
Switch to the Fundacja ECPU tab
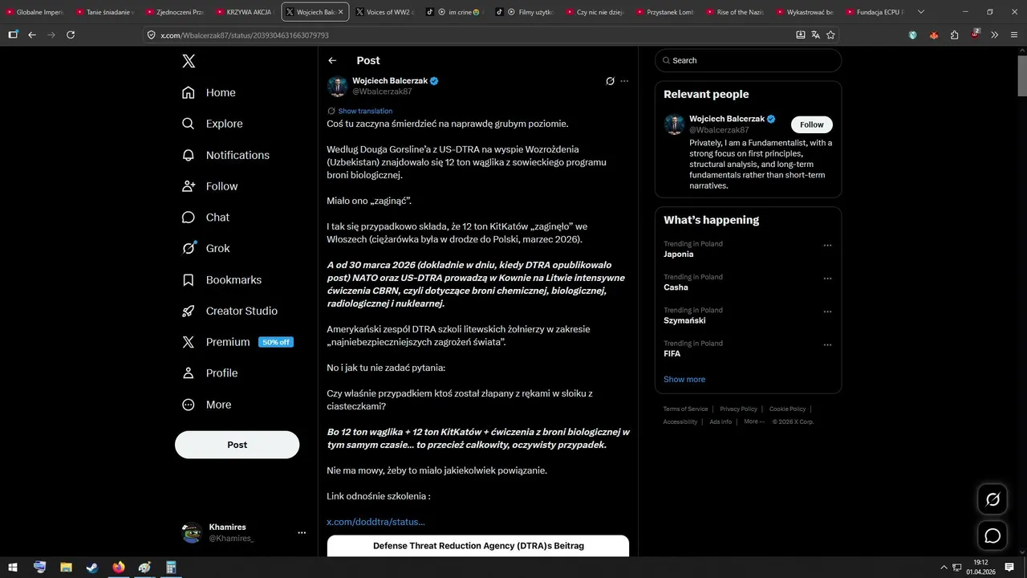pyautogui.click(x=876, y=12)
